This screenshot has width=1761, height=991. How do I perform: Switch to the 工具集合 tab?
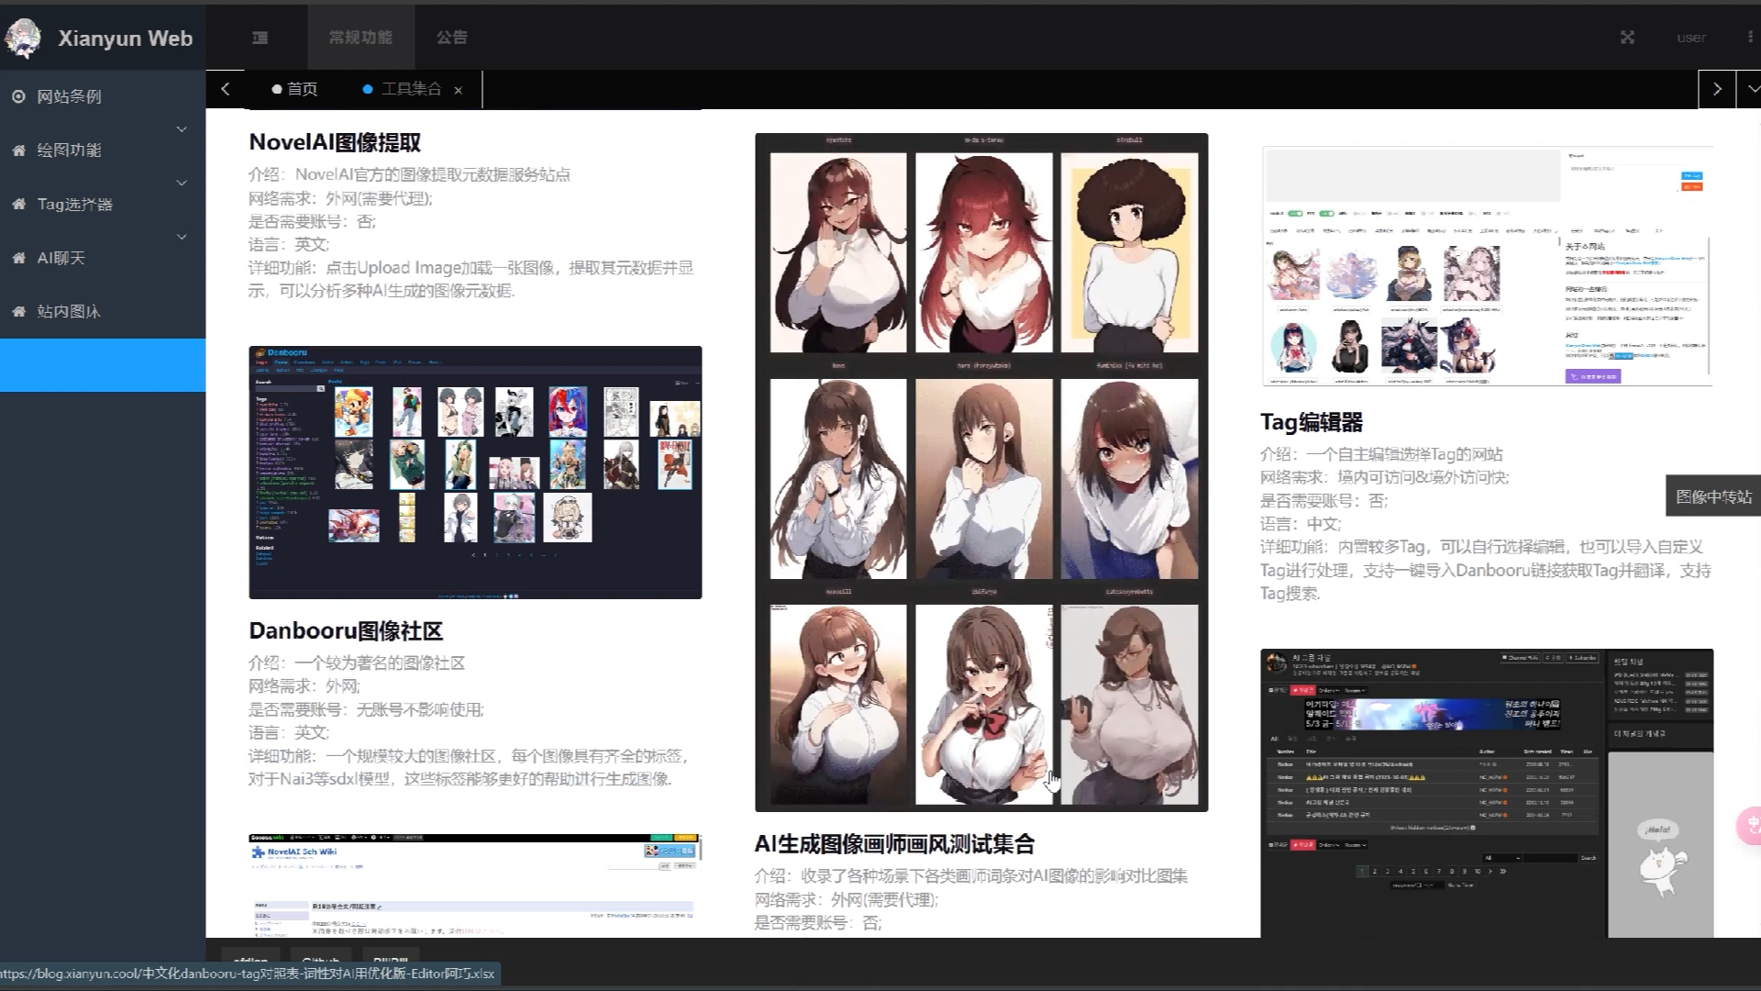tap(402, 89)
